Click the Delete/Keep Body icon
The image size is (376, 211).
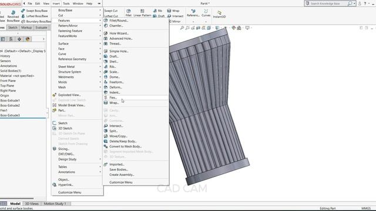(106, 141)
